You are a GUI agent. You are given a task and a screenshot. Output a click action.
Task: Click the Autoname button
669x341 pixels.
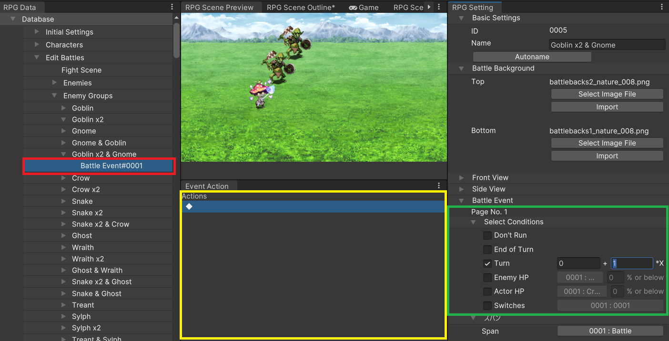pos(532,57)
